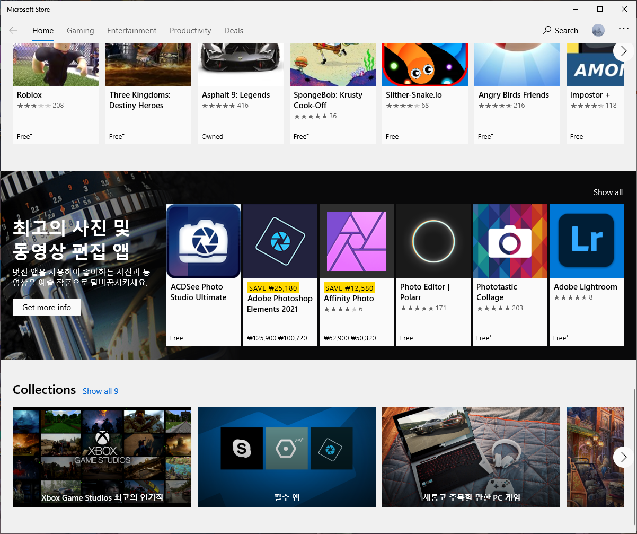Open the Asphalt 9: Legends thumbnail
The height and width of the screenshot is (534, 637).
(x=241, y=65)
